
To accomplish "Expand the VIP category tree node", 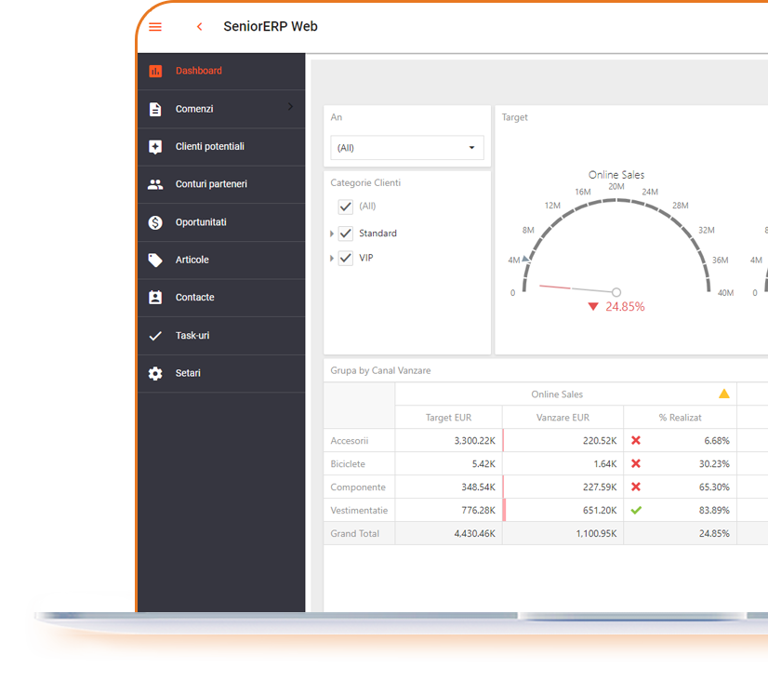I will coord(332,258).
